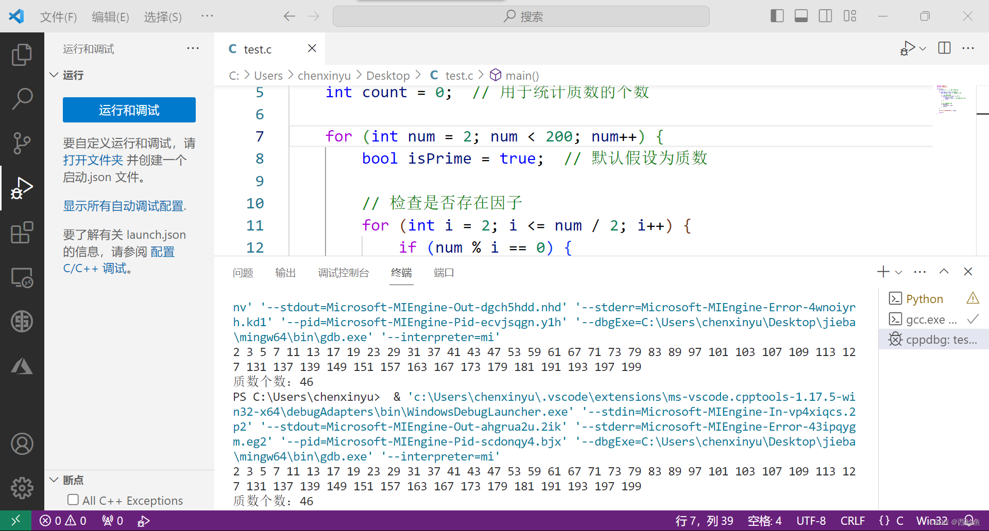Click the ports forwarded status item

pyautogui.click(x=112, y=521)
